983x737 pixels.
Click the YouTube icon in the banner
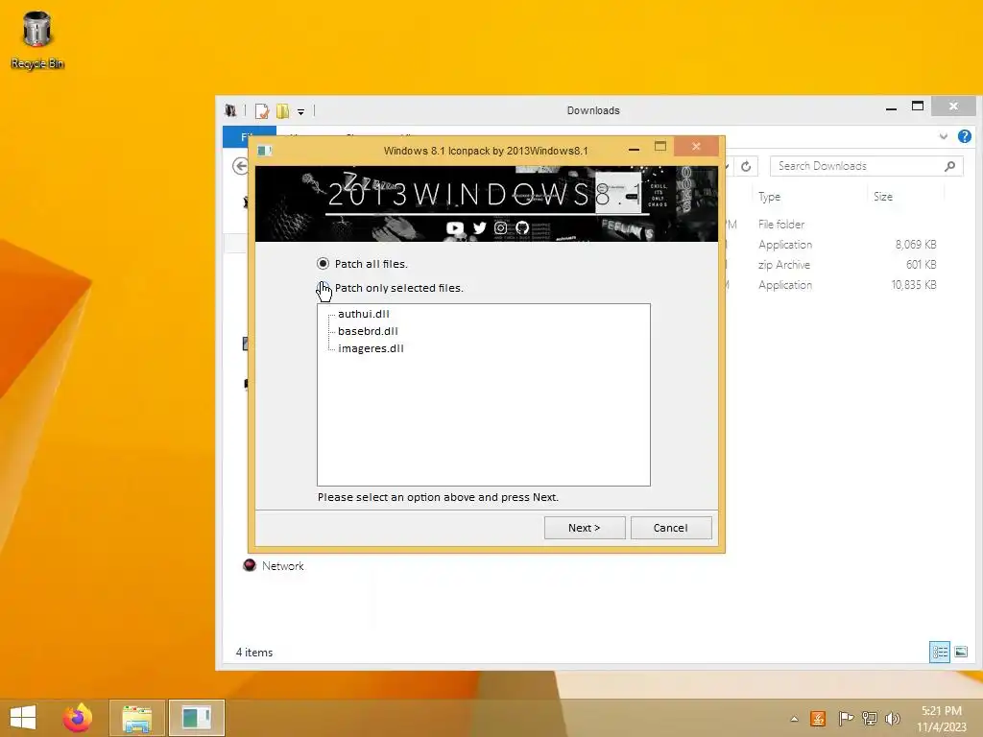click(x=455, y=228)
